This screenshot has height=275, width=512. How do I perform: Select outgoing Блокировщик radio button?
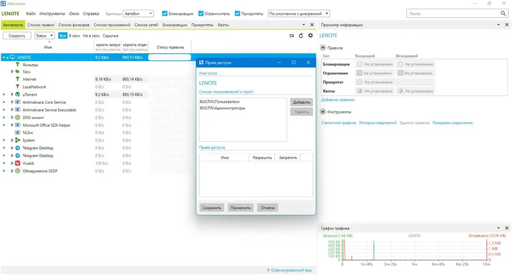pos(400,64)
